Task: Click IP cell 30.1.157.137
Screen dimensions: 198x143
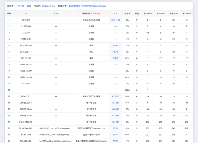Action: click(x=26, y=58)
